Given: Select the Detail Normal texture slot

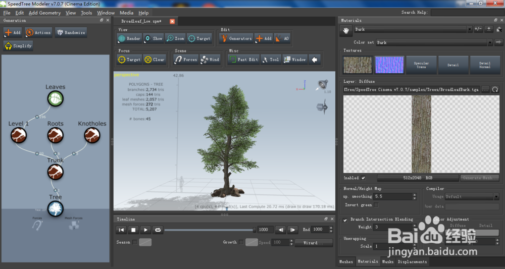Looking at the screenshot, I should click(x=485, y=65).
